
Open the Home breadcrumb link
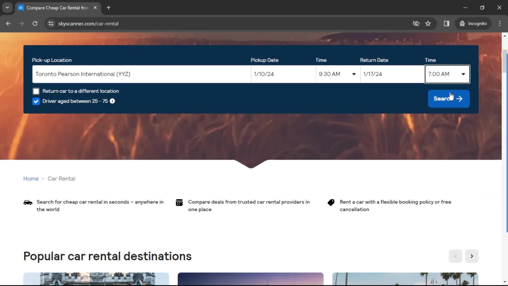click(31, 178)
